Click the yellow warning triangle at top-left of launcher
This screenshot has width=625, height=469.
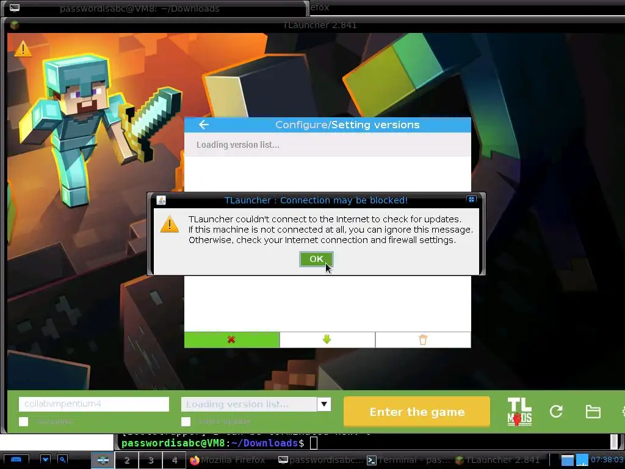[x=23, y=49]
